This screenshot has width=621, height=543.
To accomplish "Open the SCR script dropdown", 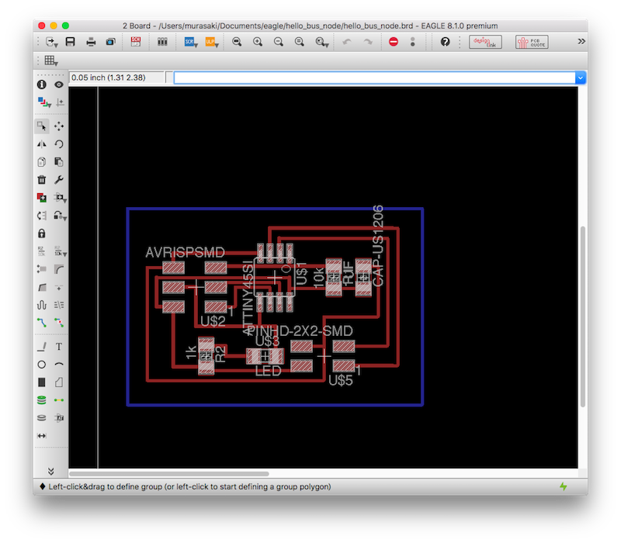I will (x=191, y=42).
